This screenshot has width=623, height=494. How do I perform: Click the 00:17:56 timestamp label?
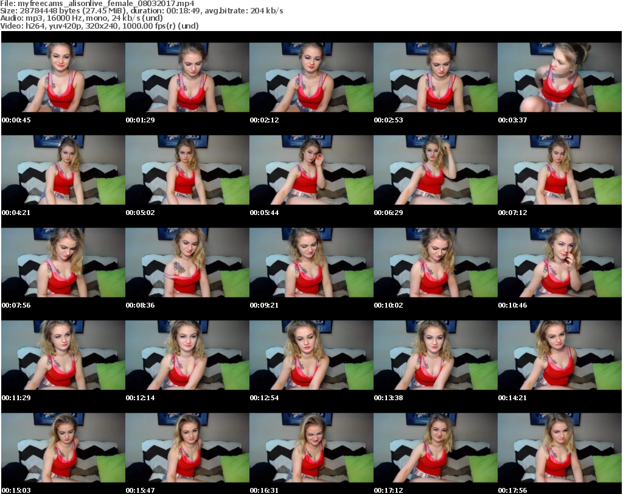tap(512, 490)
